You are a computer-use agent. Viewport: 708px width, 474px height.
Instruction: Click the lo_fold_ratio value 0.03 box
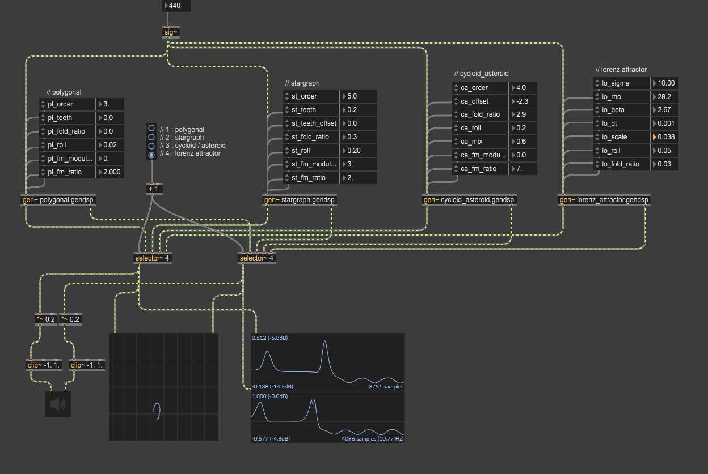point(665,164)
